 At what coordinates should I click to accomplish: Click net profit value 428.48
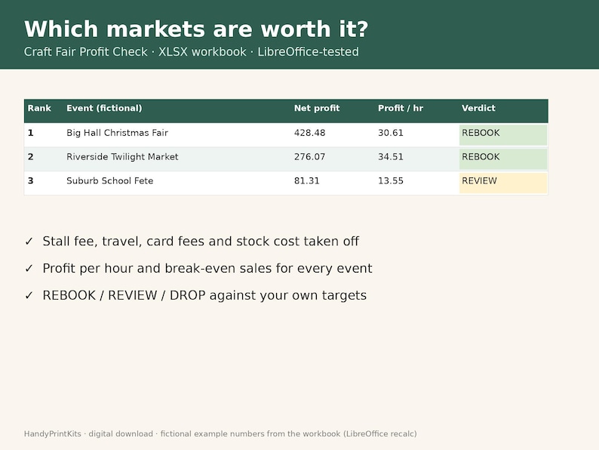[x=310, y=133]
